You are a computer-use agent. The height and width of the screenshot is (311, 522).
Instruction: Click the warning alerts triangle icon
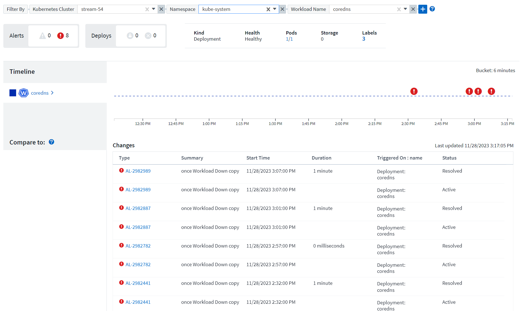42,36
